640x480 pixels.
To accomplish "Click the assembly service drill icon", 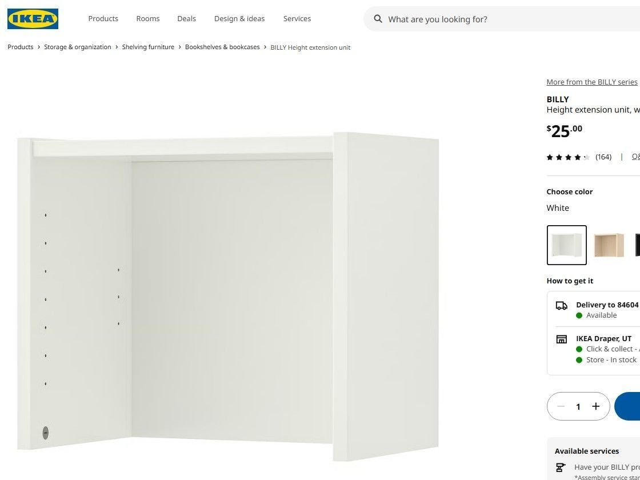I will pyautogui.click(x=561, y=468).
